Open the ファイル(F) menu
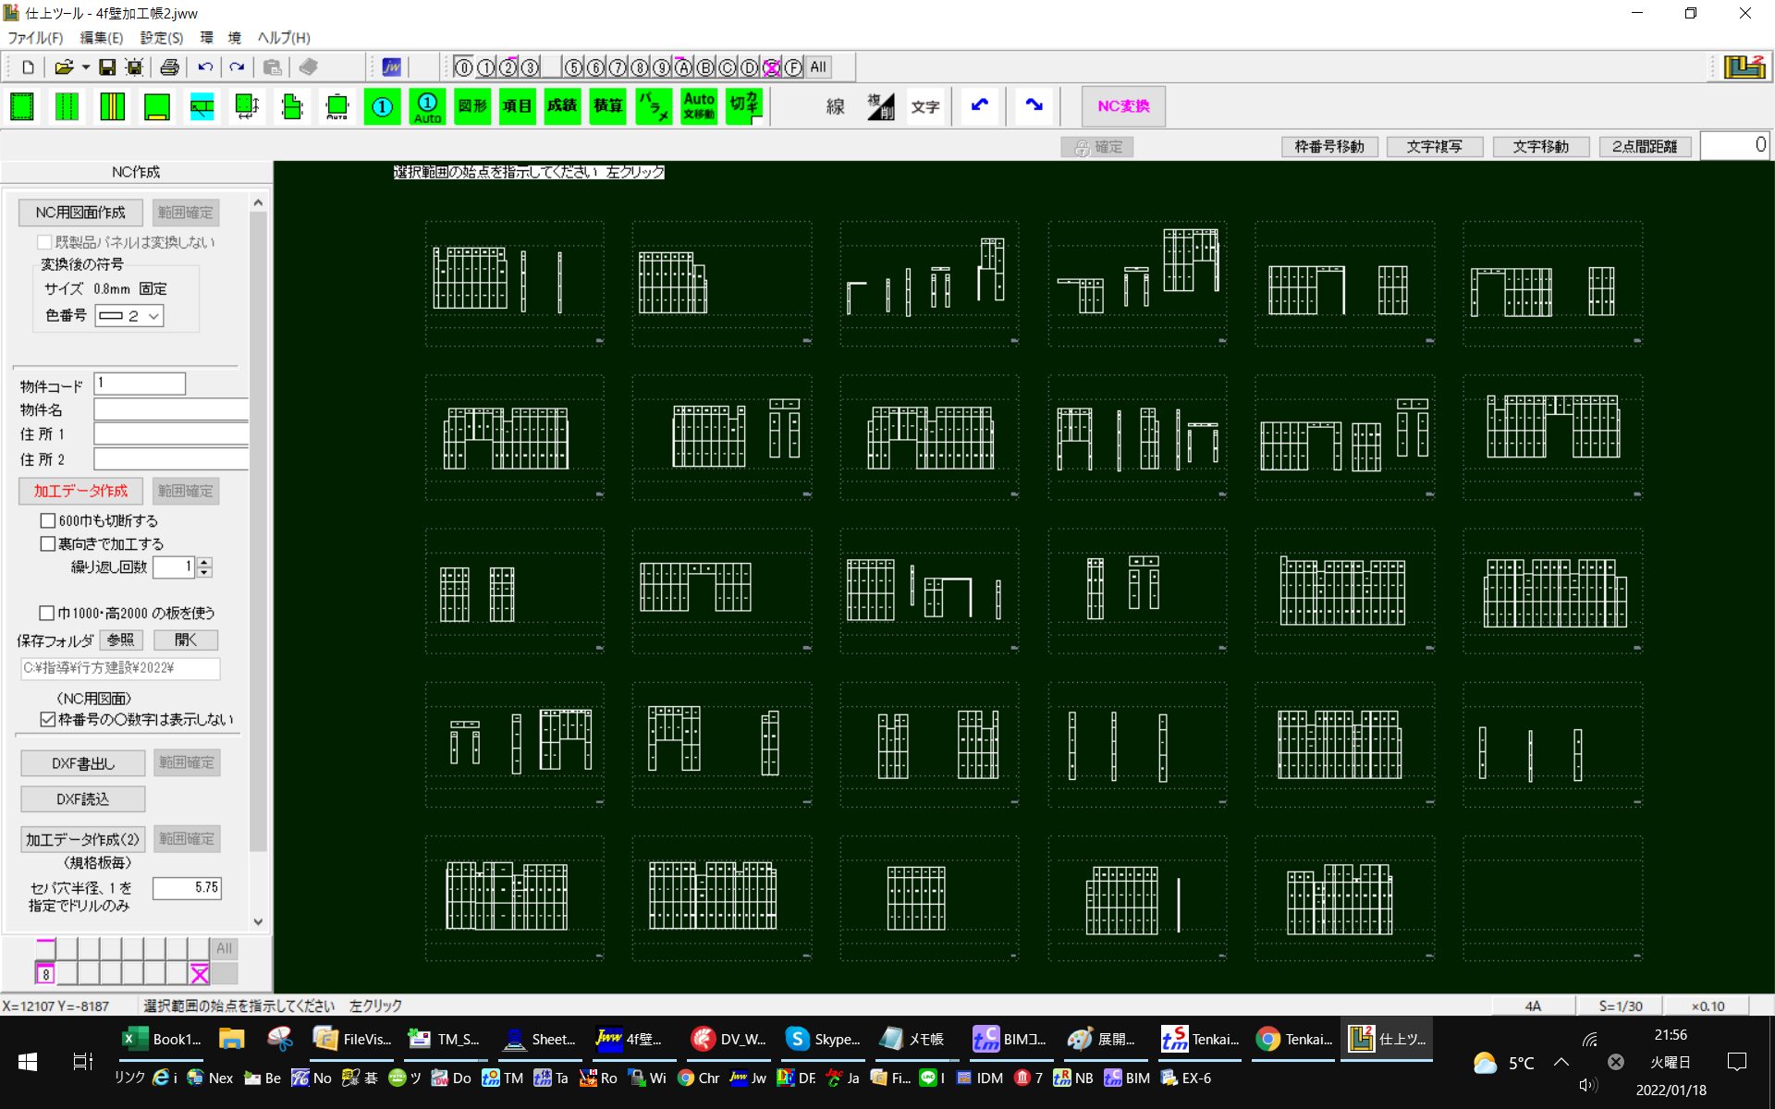The width and height of the screenshot is (1775, 1109). click(x=35, y=38)
